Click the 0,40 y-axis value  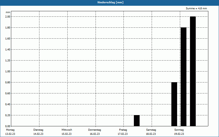click(x=8, y=104)
